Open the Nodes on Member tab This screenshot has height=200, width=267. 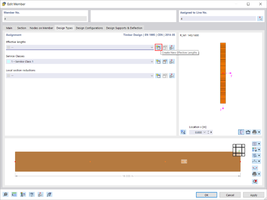[41, 28]
